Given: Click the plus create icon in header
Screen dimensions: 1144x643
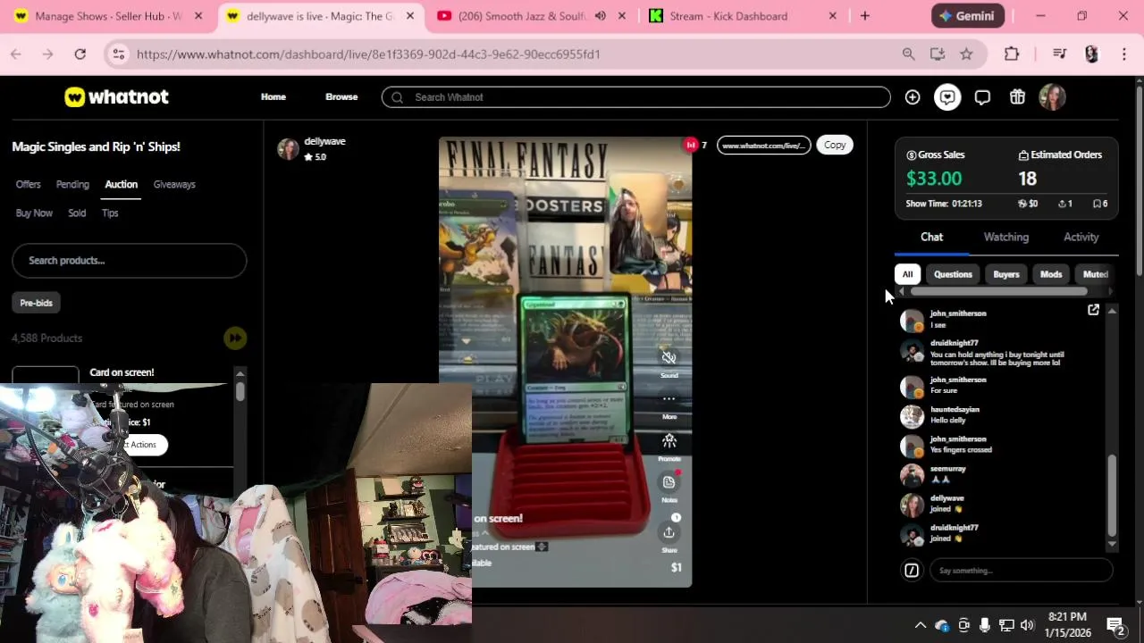Looking at the screenshot, I should tap(912, 97).
